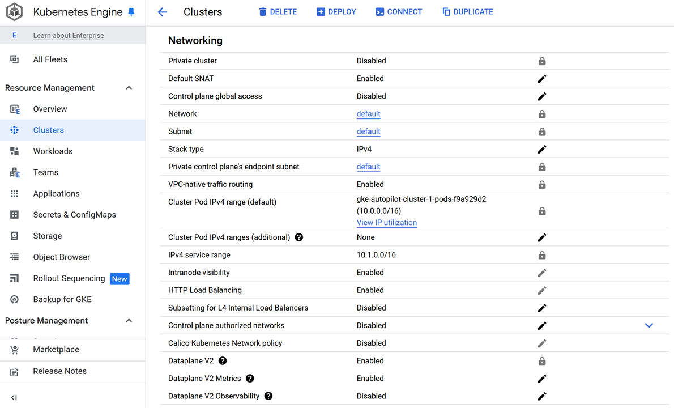Click the IPv4 stack type value

tap(364, 149)
